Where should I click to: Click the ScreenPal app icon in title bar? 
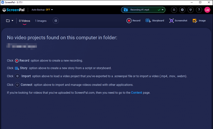3,2
